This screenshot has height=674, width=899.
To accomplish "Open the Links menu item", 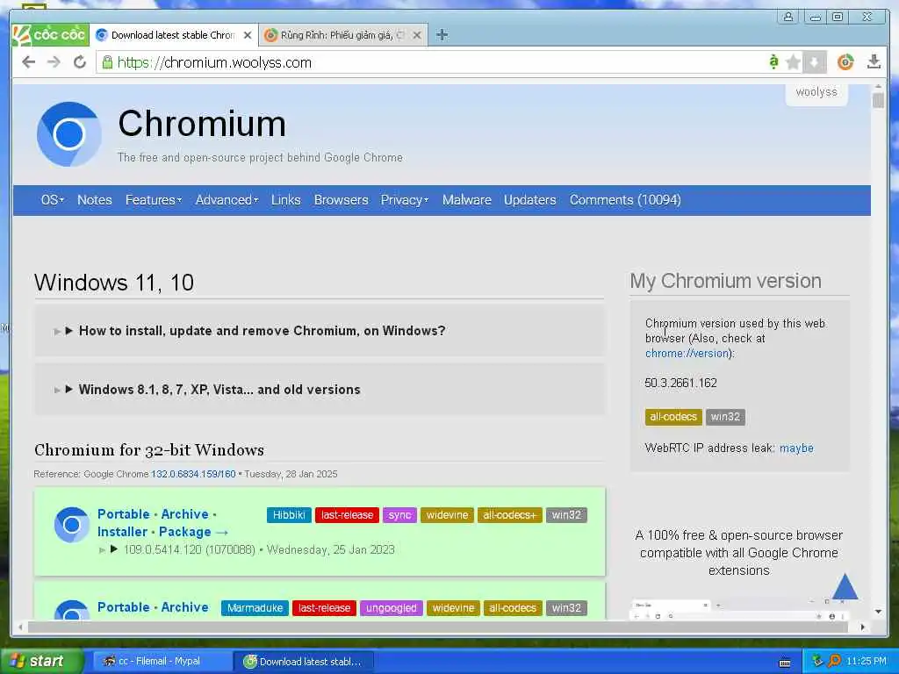I will 285,200.
